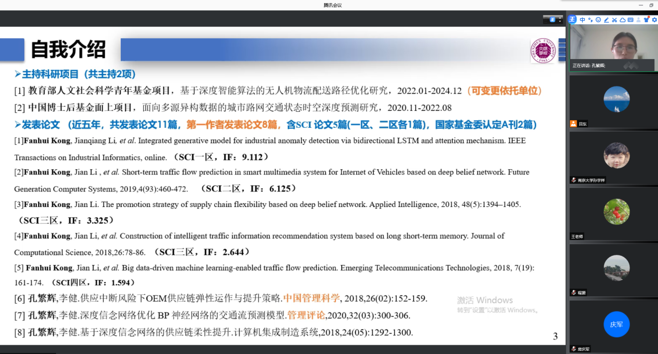Select the speaking presenter's video tile

click(613, 47)
